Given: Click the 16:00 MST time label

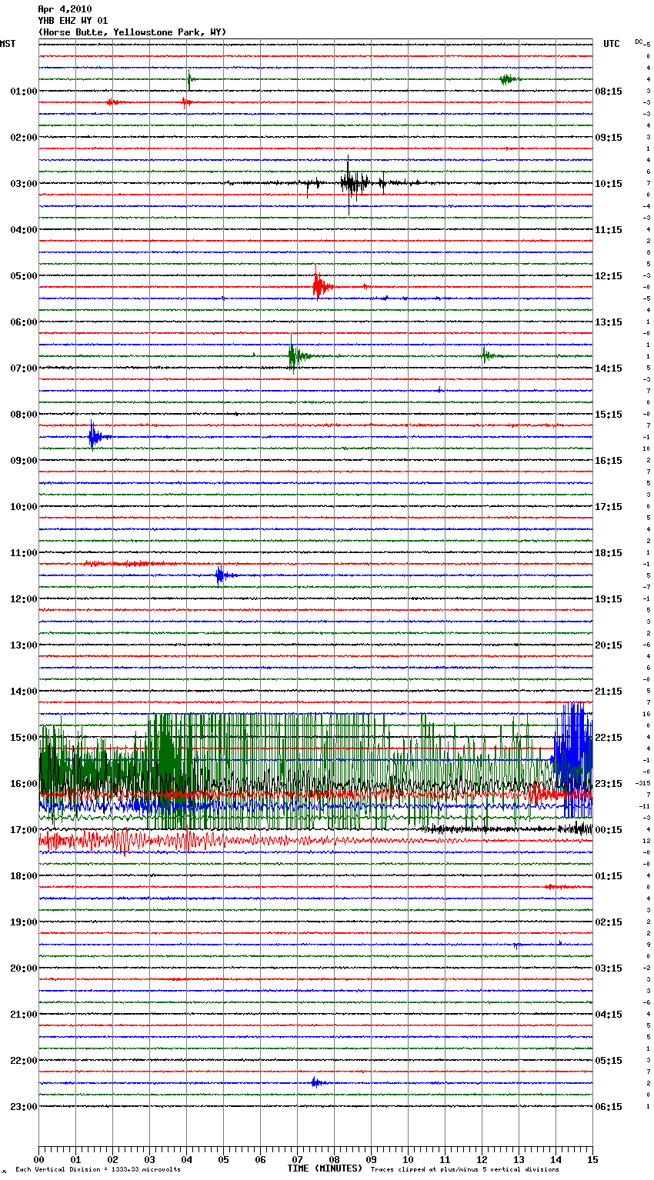Looking at the screenshot, I should click(x=24, y=784).
